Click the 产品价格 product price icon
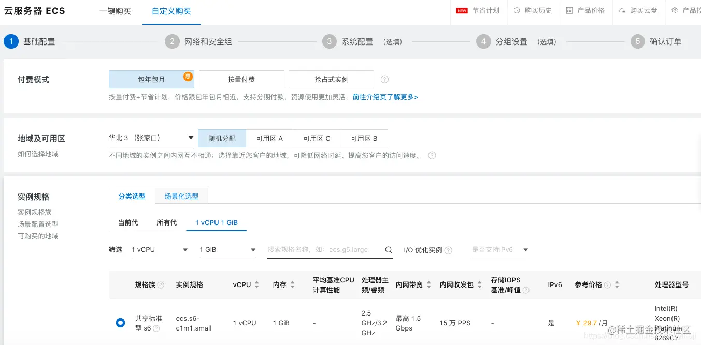The image size is (701, 345). tap(585, 10)
